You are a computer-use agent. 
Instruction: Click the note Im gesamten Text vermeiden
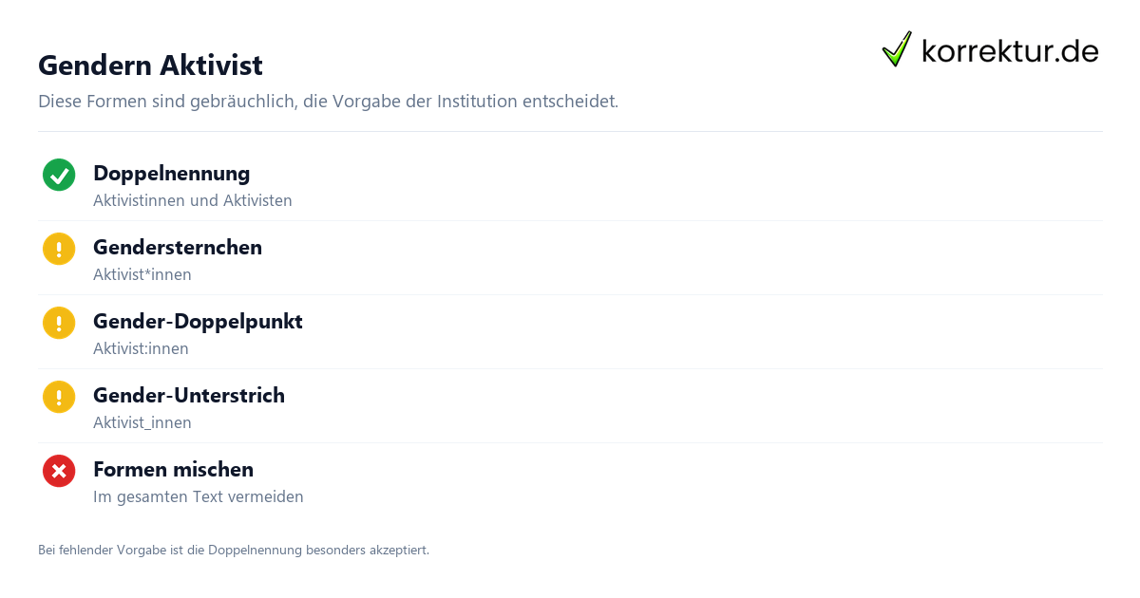coord(199,496)
